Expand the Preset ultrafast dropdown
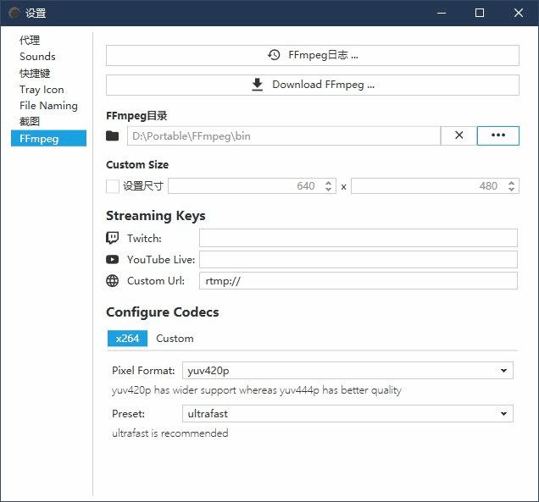Viewport: 539px width, 502px height. point(347,414)
